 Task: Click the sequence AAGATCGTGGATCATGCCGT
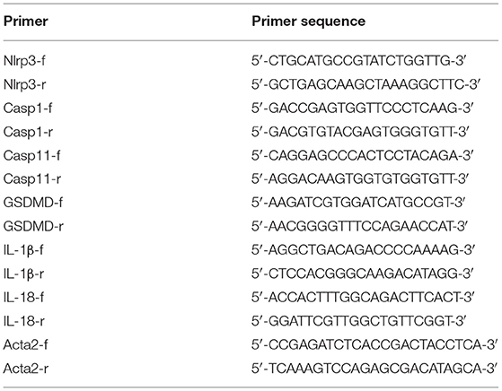pos(358,203)
